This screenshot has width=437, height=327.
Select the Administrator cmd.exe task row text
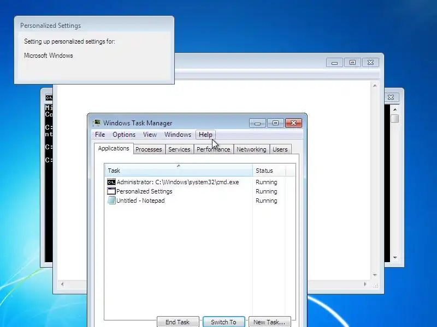point(178,182)
